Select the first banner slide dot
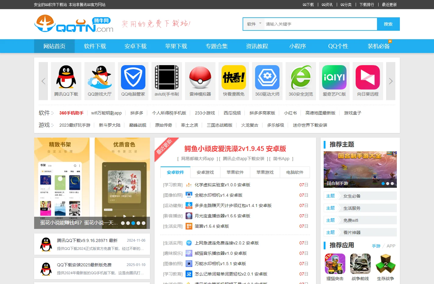The image size is (434, 284). point(123,223)
